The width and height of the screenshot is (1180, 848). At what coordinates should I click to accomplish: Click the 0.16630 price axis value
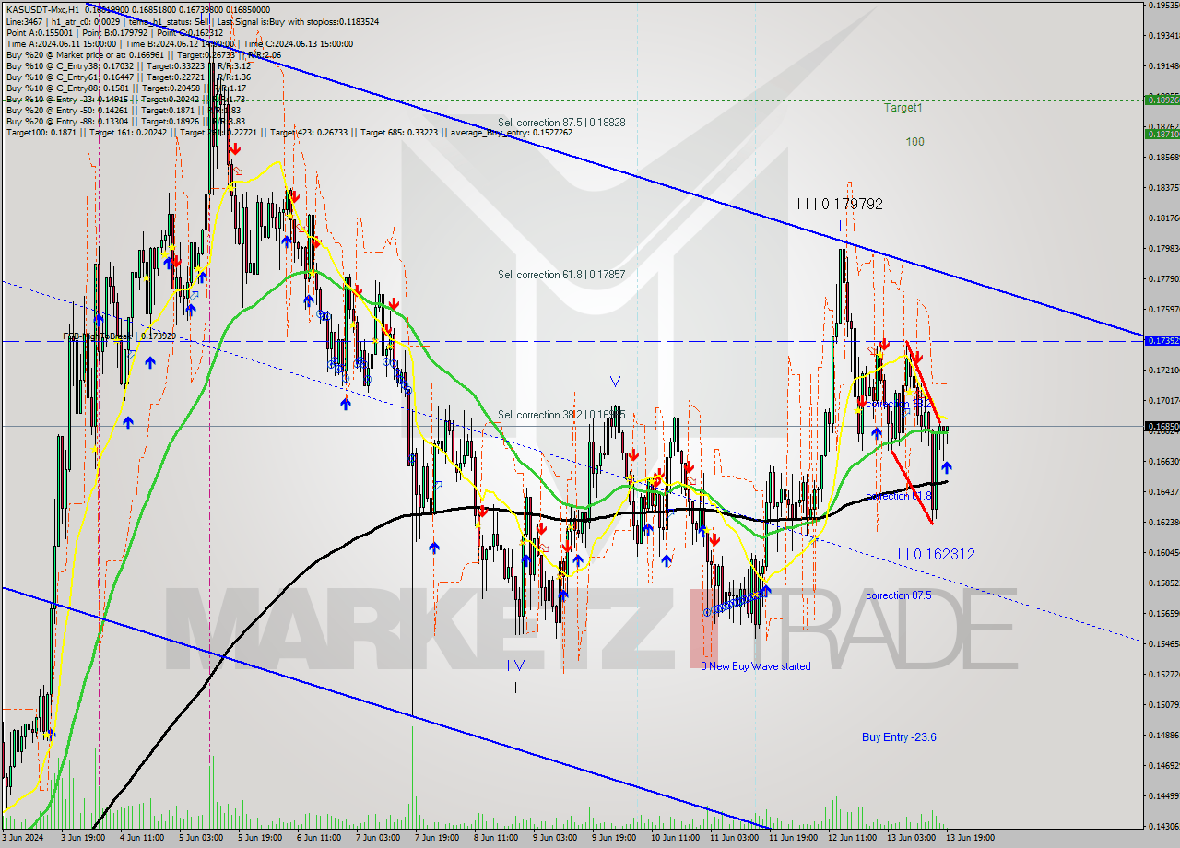(1163, 461)
